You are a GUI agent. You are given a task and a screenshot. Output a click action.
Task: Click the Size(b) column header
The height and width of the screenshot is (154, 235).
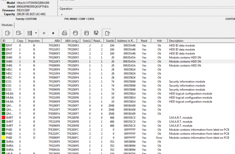click(109, 41)
